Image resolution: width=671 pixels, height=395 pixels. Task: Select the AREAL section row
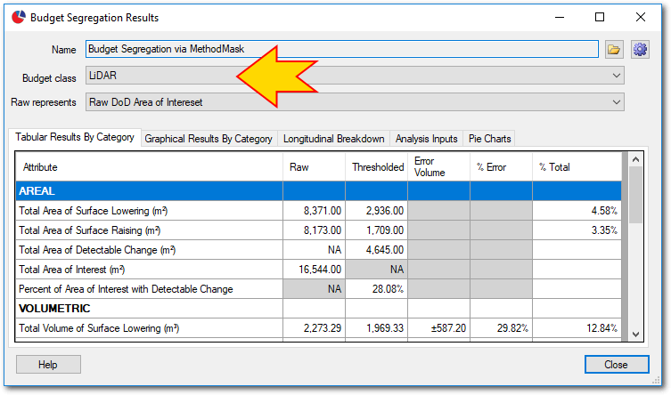click(x=318, y=191)
